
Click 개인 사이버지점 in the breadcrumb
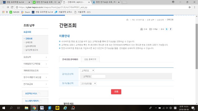point(138,20)
